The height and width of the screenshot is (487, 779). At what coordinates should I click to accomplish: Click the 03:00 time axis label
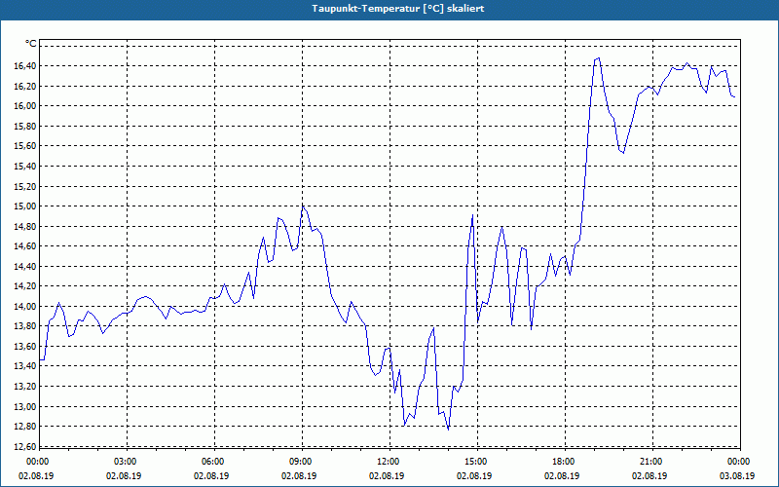(x=126, y=462)
